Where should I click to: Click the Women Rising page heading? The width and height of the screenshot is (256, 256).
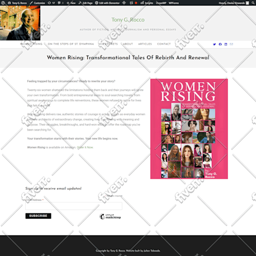click(128, 57)
